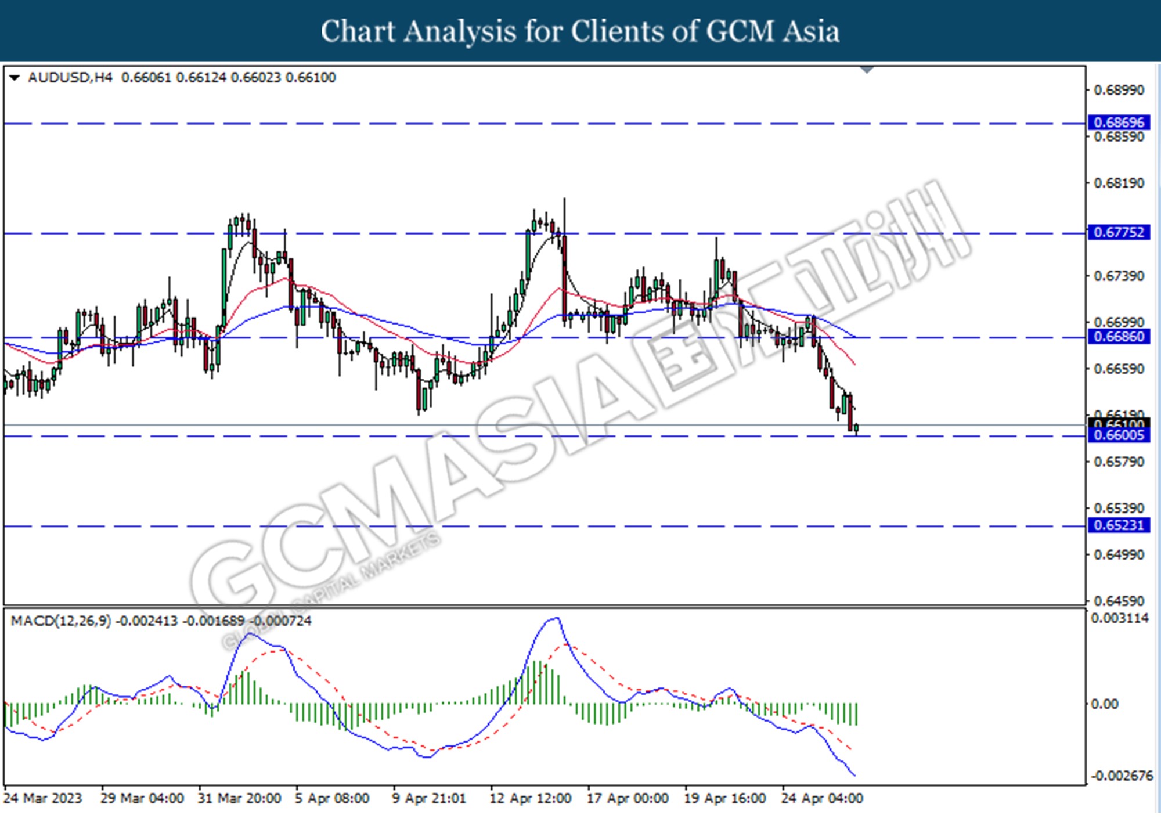Select the 0.65231 price level label
The width and height of the screenshot is (1161, 829).
(x=1119, y=525)
